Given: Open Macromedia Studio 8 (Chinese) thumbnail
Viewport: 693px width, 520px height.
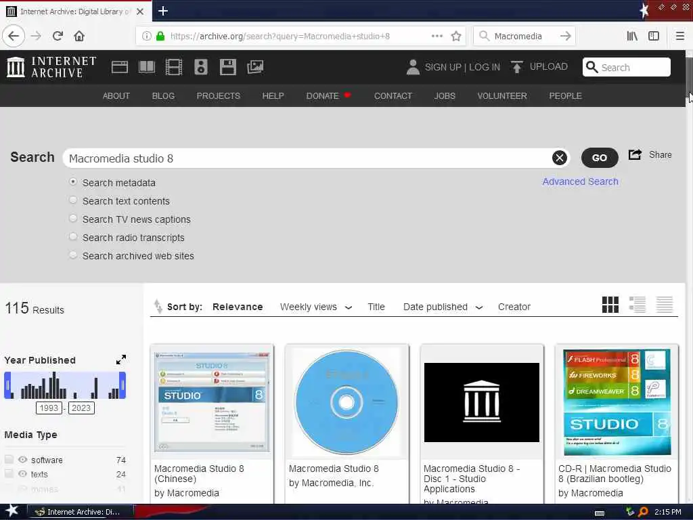Looking at the screenshot, I should coord(212,402).
